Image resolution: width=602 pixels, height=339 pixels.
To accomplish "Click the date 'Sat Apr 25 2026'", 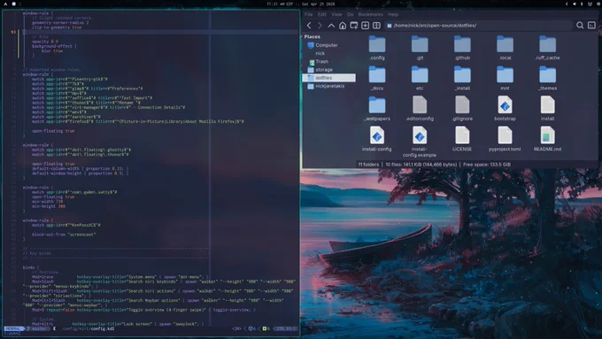I will [x=319, y=4].
